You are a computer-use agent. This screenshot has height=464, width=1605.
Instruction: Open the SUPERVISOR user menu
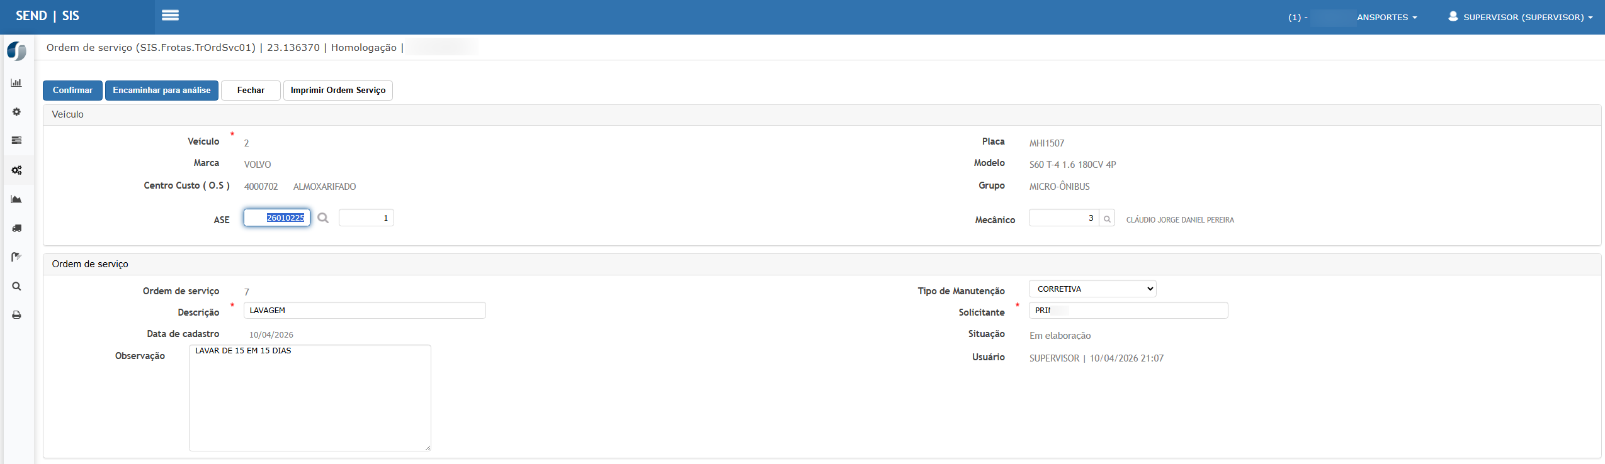[x=1520, y=17]
